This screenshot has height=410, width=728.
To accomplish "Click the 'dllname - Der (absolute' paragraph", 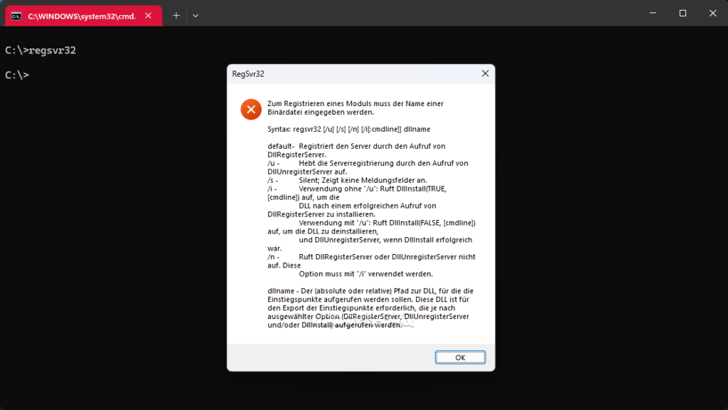I will [370, 307].
